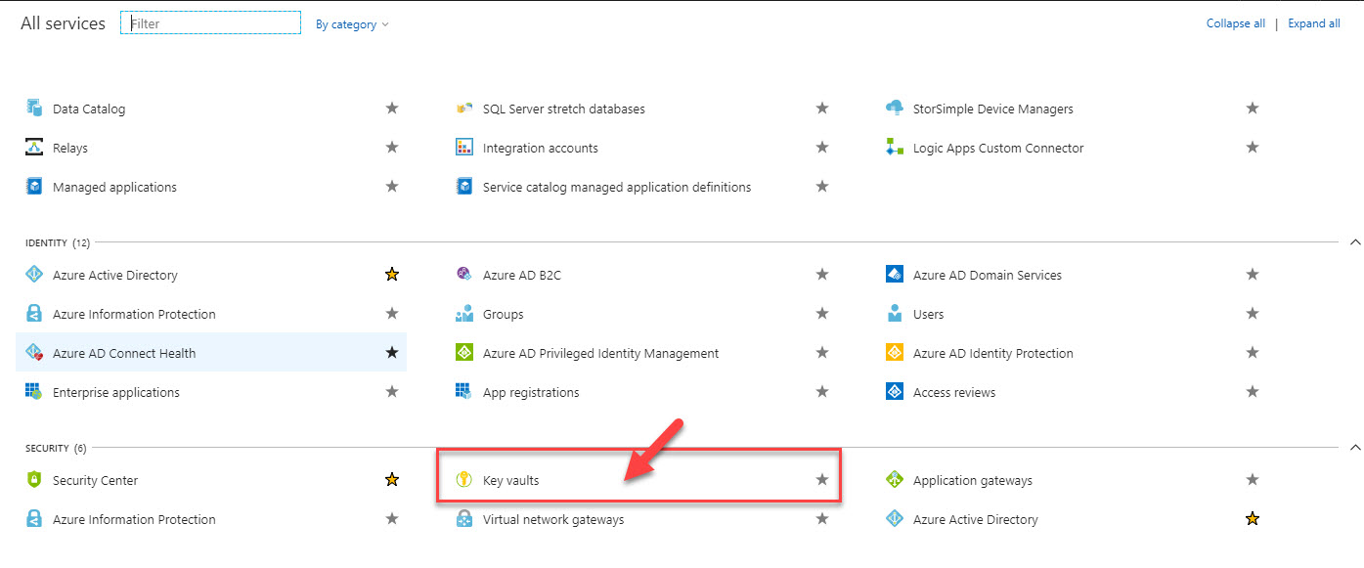Open the StorSimple Device Managers cloud icon
1364x568 pixels.
click(x=895, y=109)
